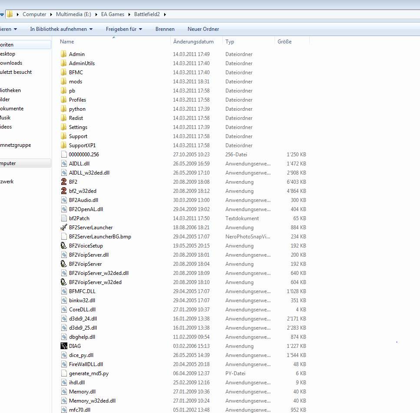Select the DIAG application icon
Image resolution: width=420 pixels, height=413 pixels.
coord(64,346)
